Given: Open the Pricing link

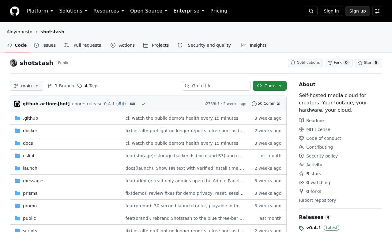Looking at the screenshot, I should point(219,11).
